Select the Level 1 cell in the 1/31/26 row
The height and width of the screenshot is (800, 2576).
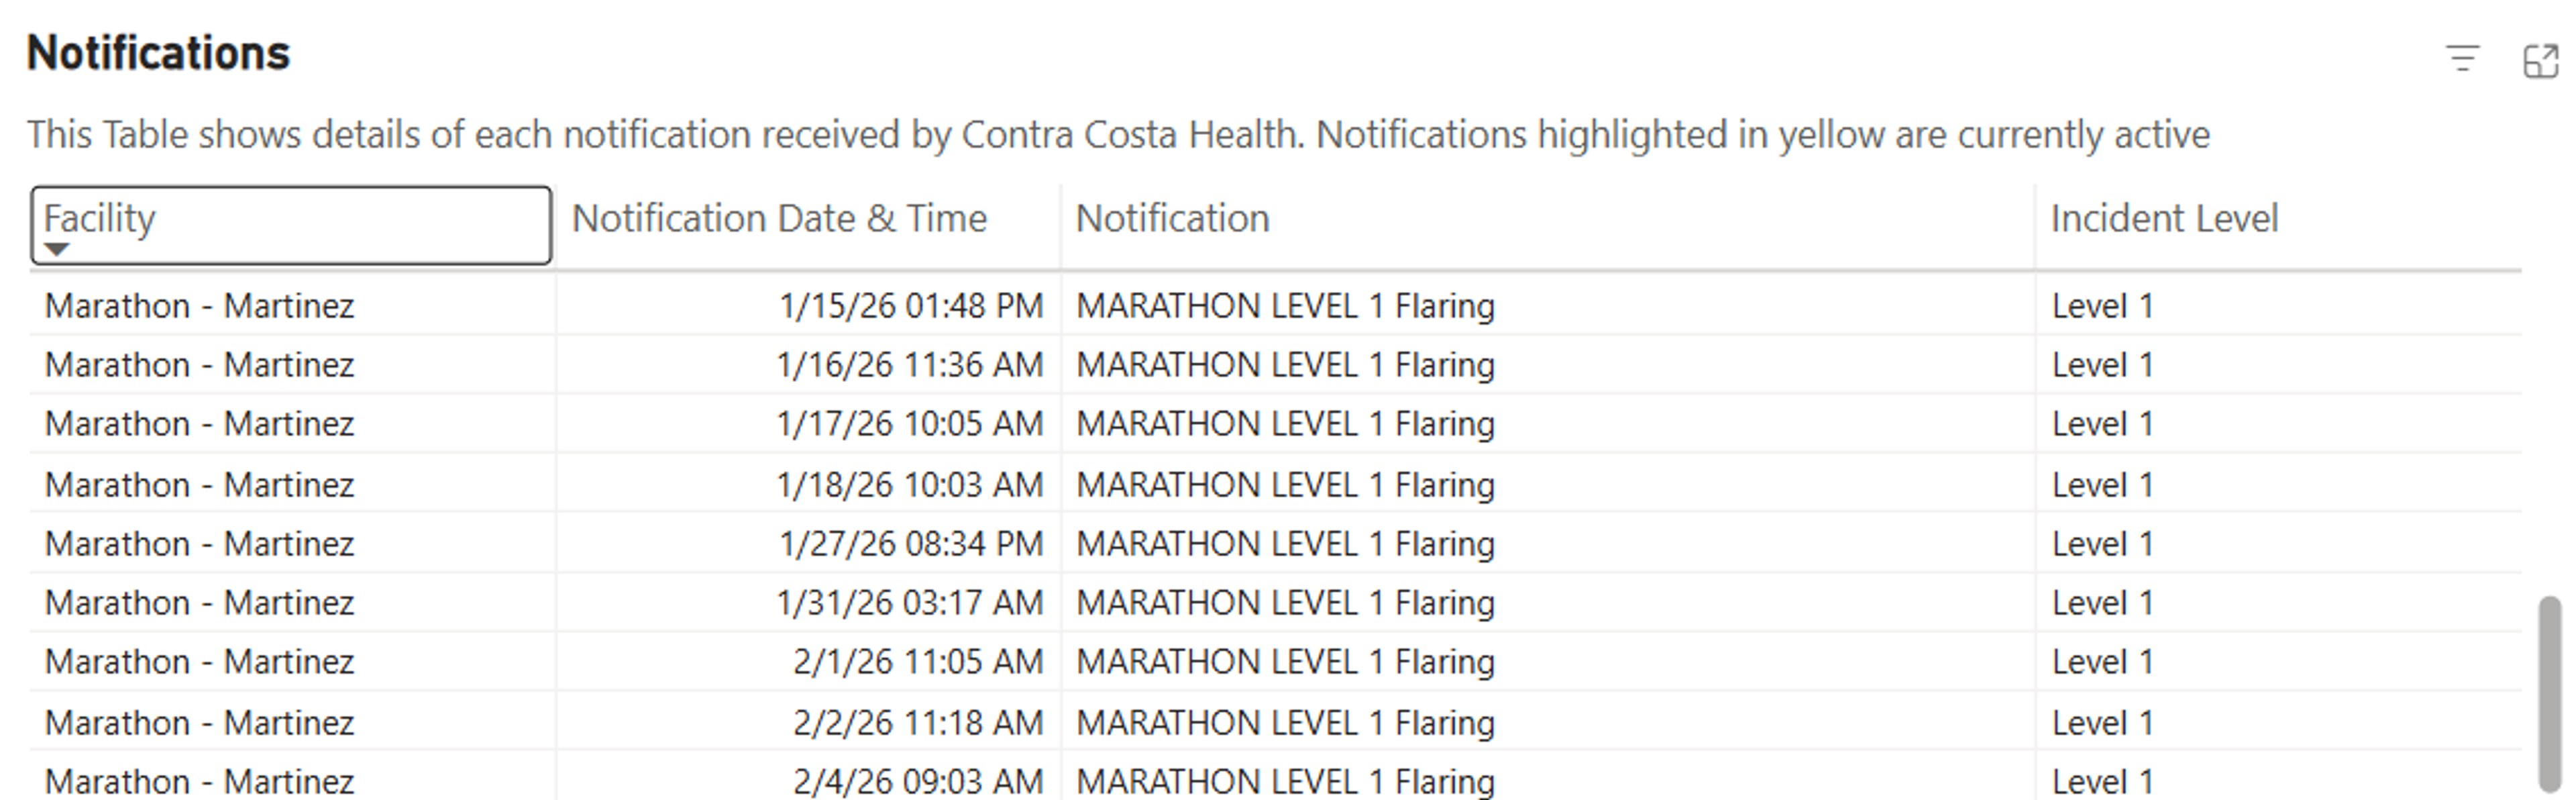pyautogui.click(x=2101, y=603)
